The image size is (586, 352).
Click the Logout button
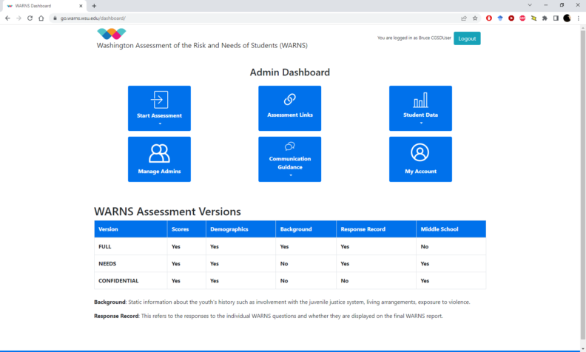[467, 38]
